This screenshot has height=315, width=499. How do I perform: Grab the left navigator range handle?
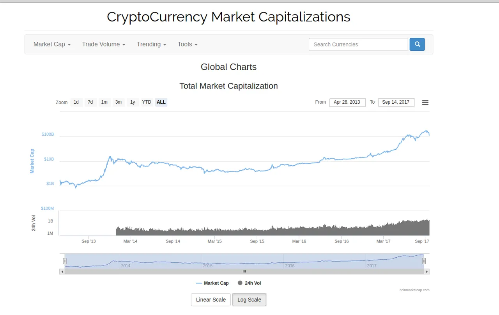pos(65,261)
